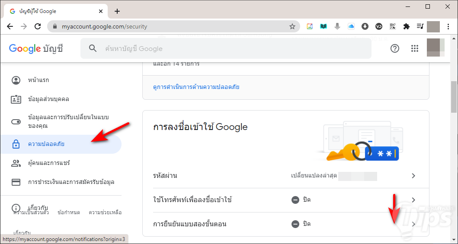The height and width of the screenshot is (244, 458).
Task: Close the บัญชีผู้ใช้ Google tab
Action: [101, 11]
